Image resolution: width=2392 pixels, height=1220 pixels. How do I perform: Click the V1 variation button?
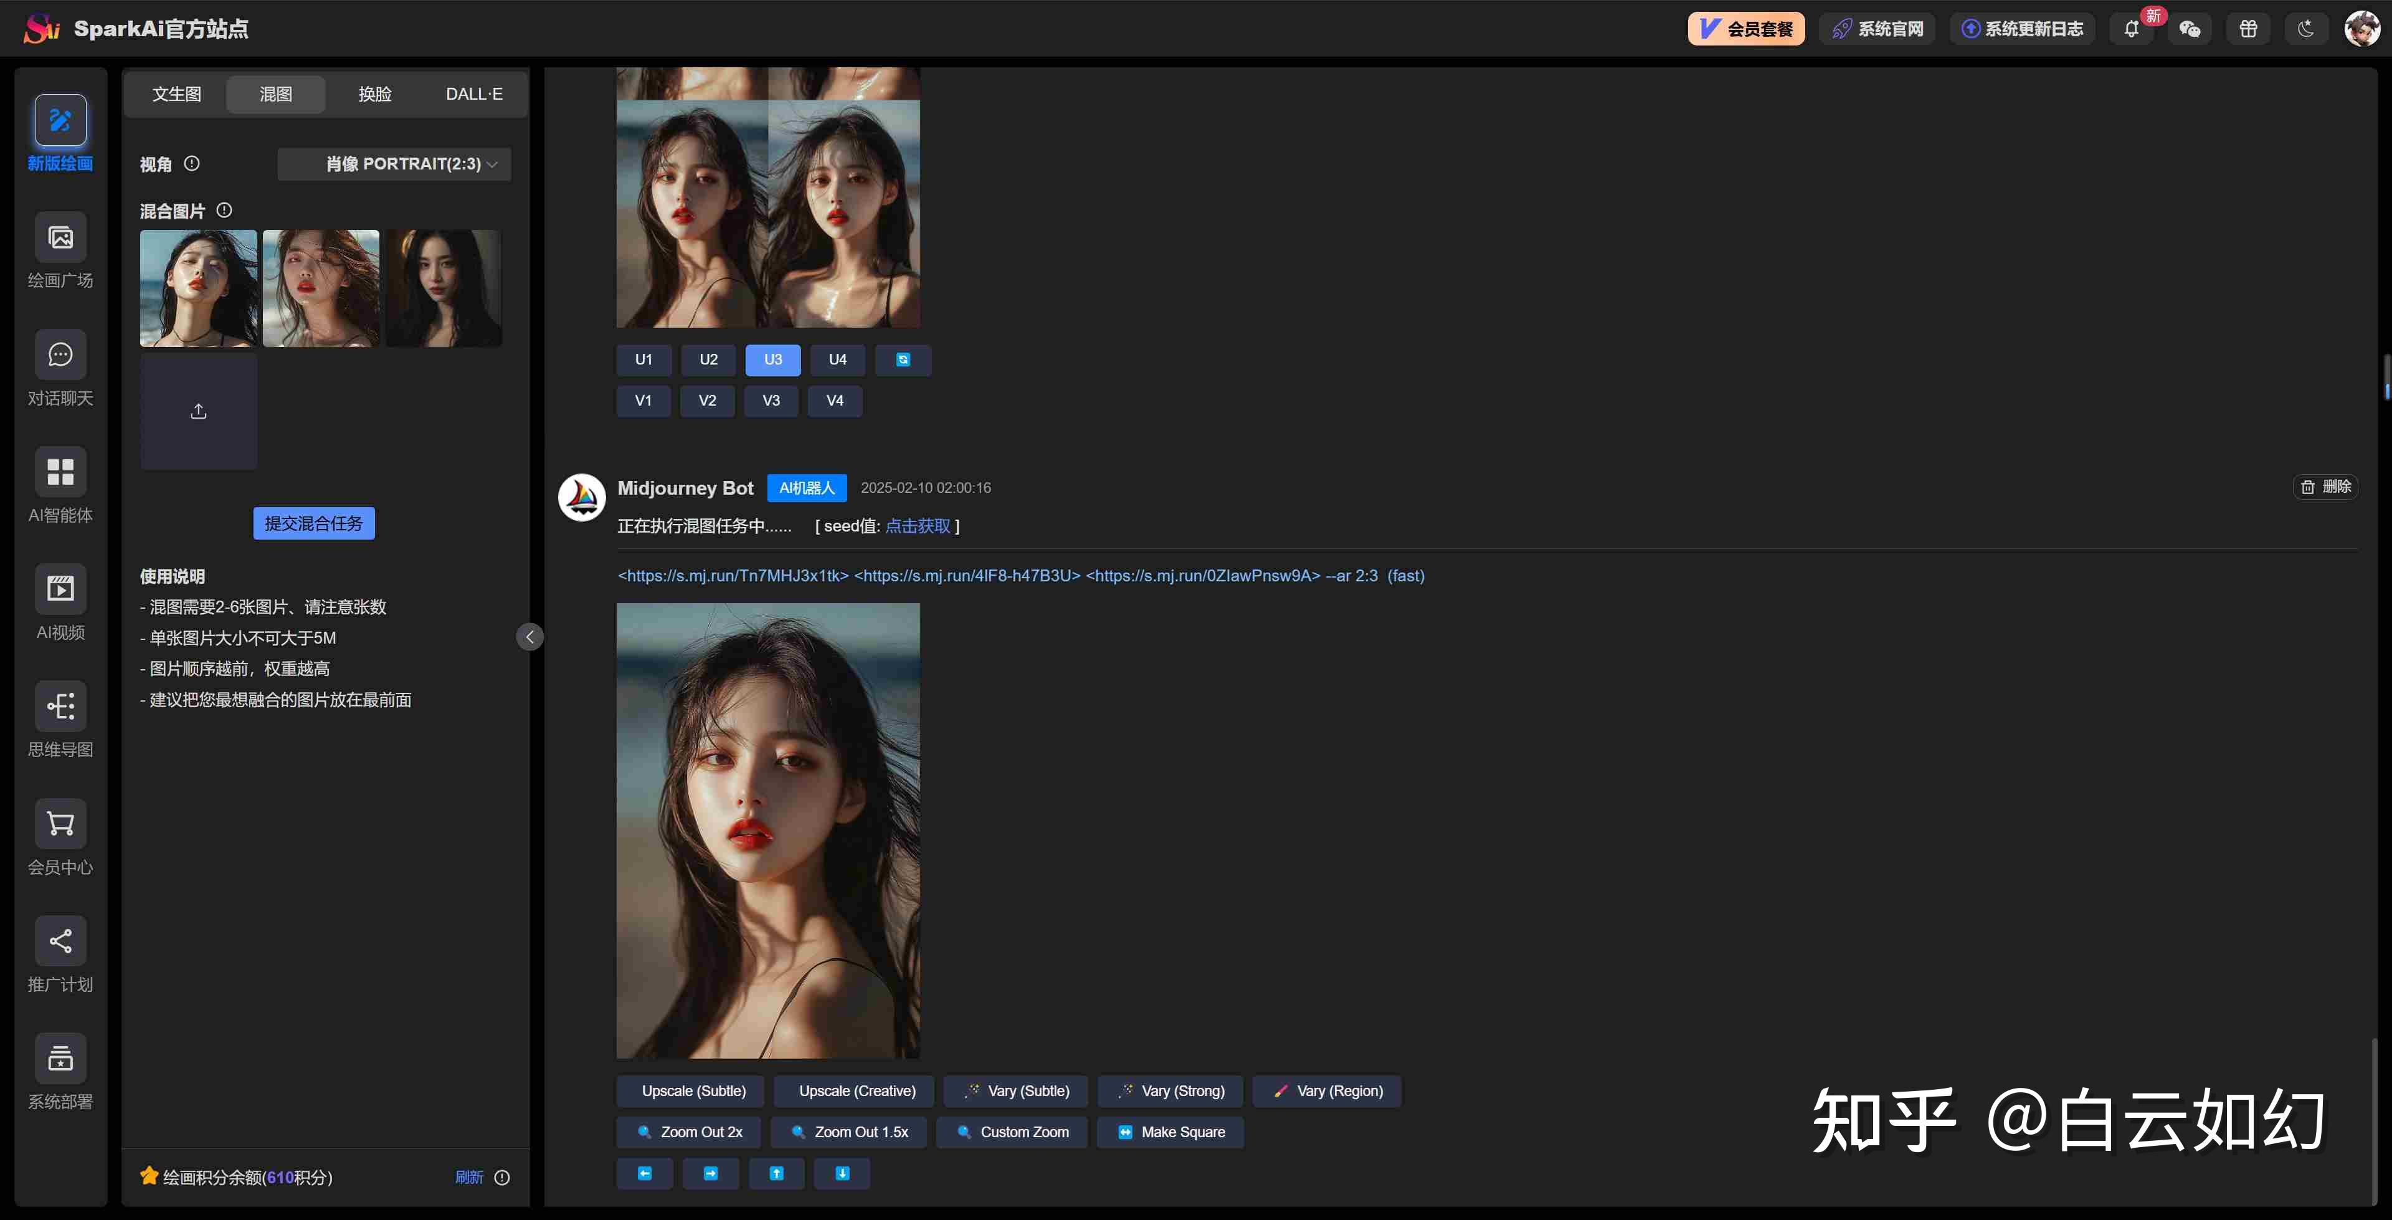point(643,401)
